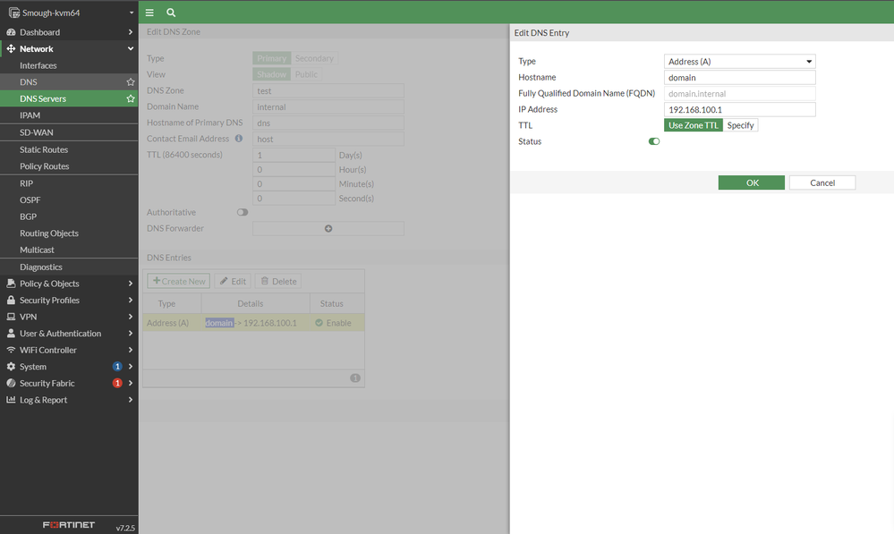Click the DNS Zone name field
The width and height of the screenshot is (894, 534).
click(x=328, y=90)
